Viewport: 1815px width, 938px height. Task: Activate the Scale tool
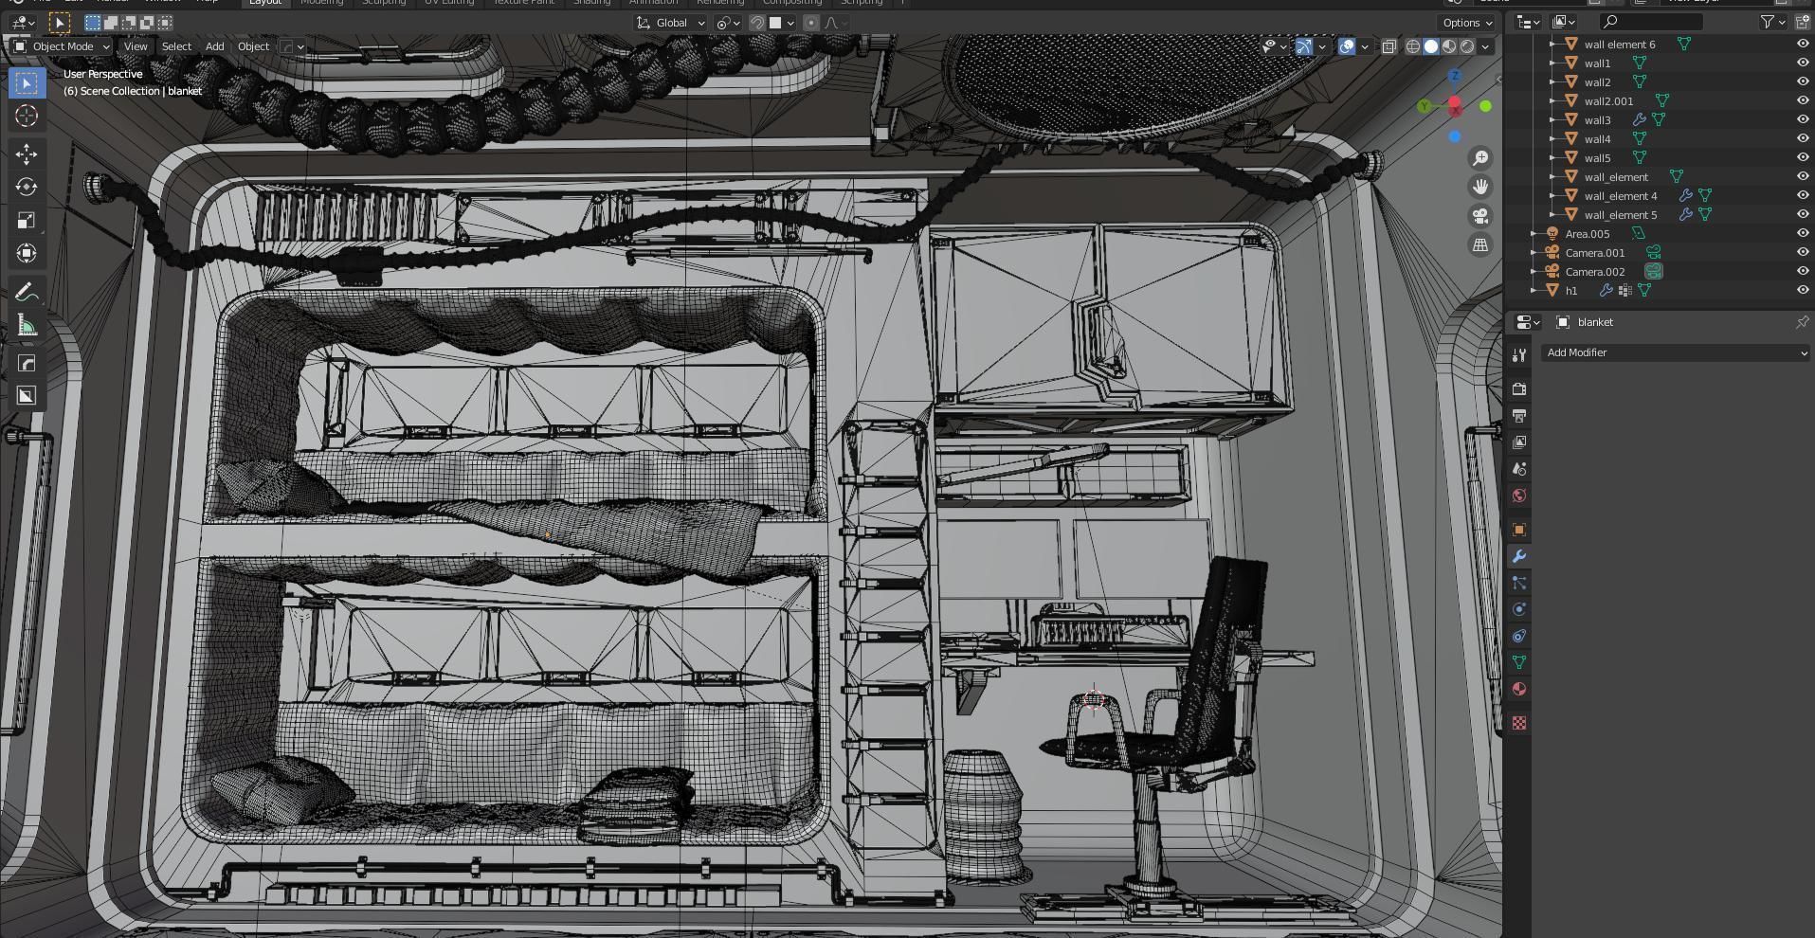coord(27,220)
